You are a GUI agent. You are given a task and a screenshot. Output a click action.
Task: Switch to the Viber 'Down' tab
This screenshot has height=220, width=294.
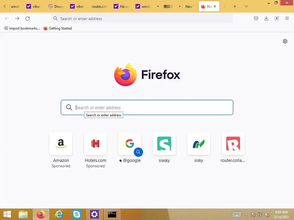56,6
